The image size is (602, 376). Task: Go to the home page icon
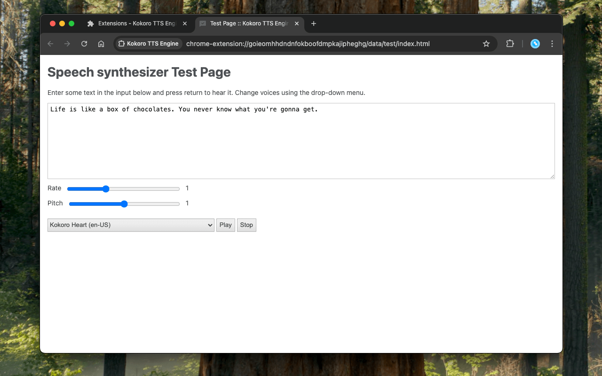(101, 44)
